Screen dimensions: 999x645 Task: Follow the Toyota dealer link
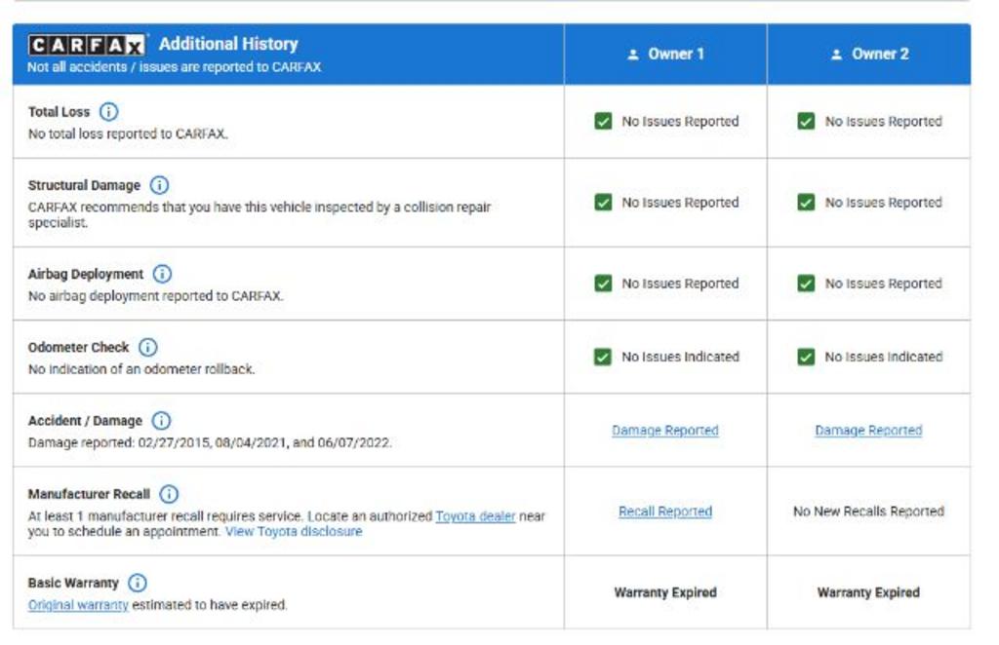pyautogui.click(x=475, y=516)
